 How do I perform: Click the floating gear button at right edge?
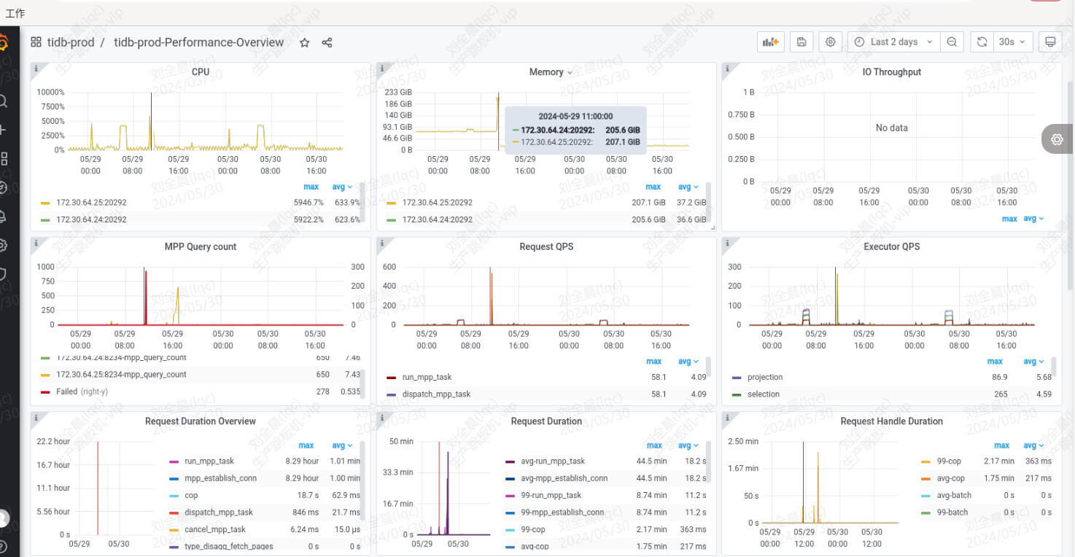pyautogui.click(x=1057, y=139)
